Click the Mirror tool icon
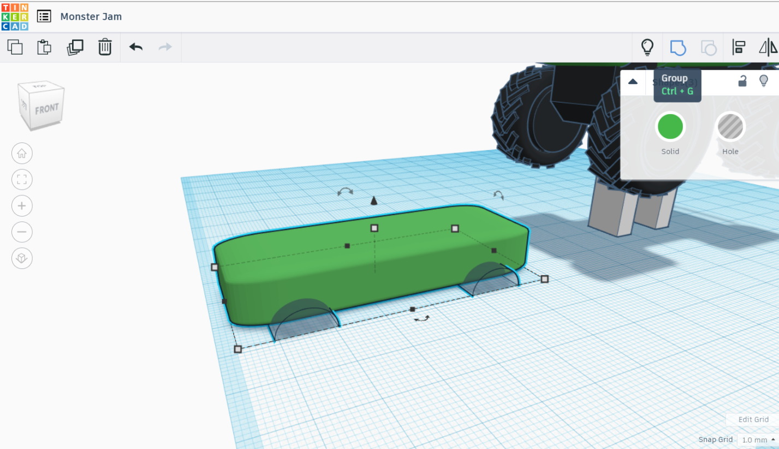 769,47
